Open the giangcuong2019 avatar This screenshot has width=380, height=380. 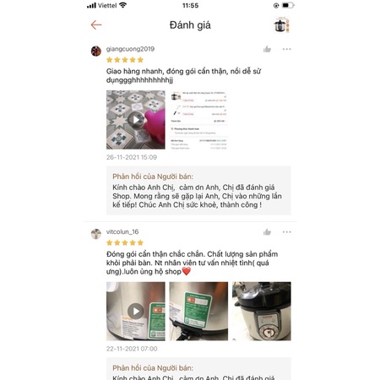[x=96, y=51]
